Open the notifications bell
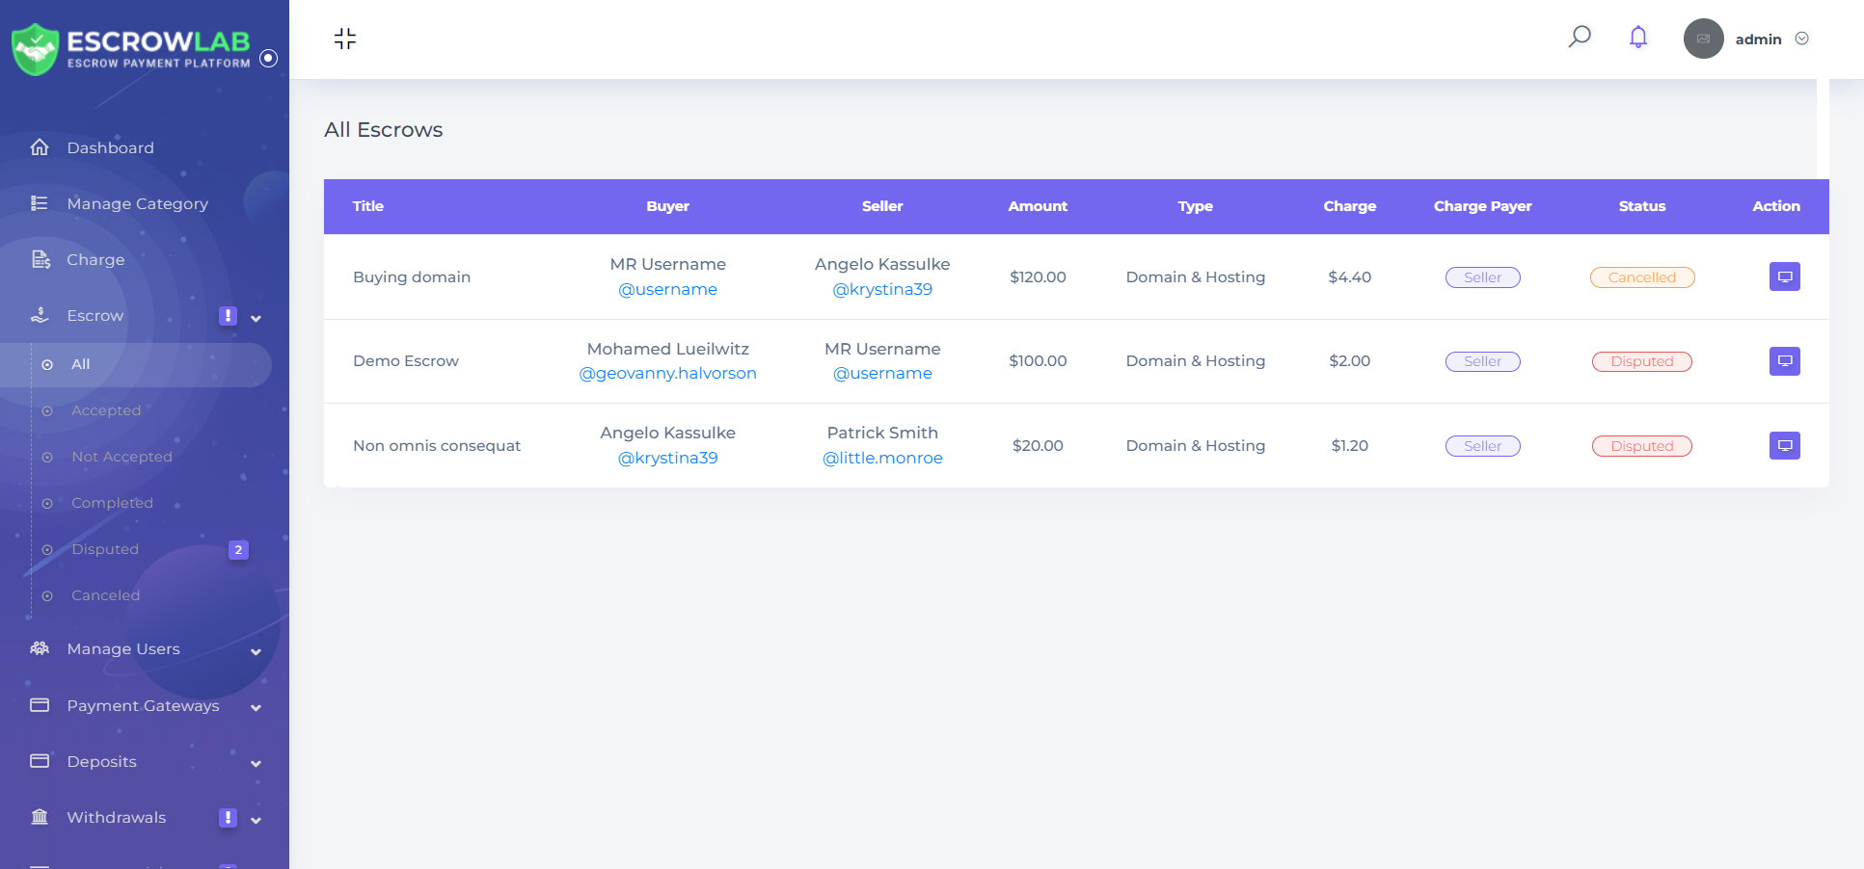Viewport: 1864px width, 869px height. [x=1637, y=38]
